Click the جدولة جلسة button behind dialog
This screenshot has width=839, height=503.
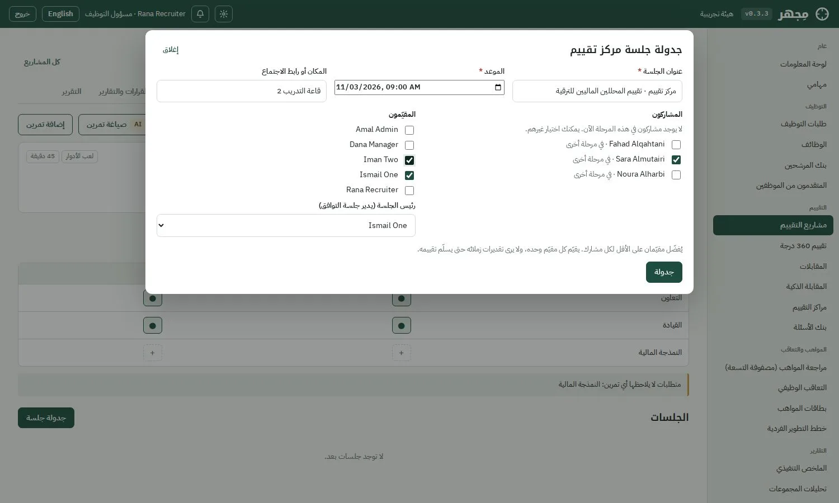pyautogui.click(x=46, y=418)
